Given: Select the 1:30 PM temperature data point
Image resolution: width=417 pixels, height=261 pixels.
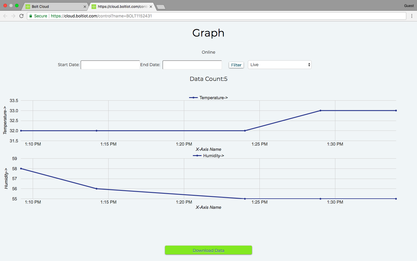Looking at the screenshot, I should 320,110.
